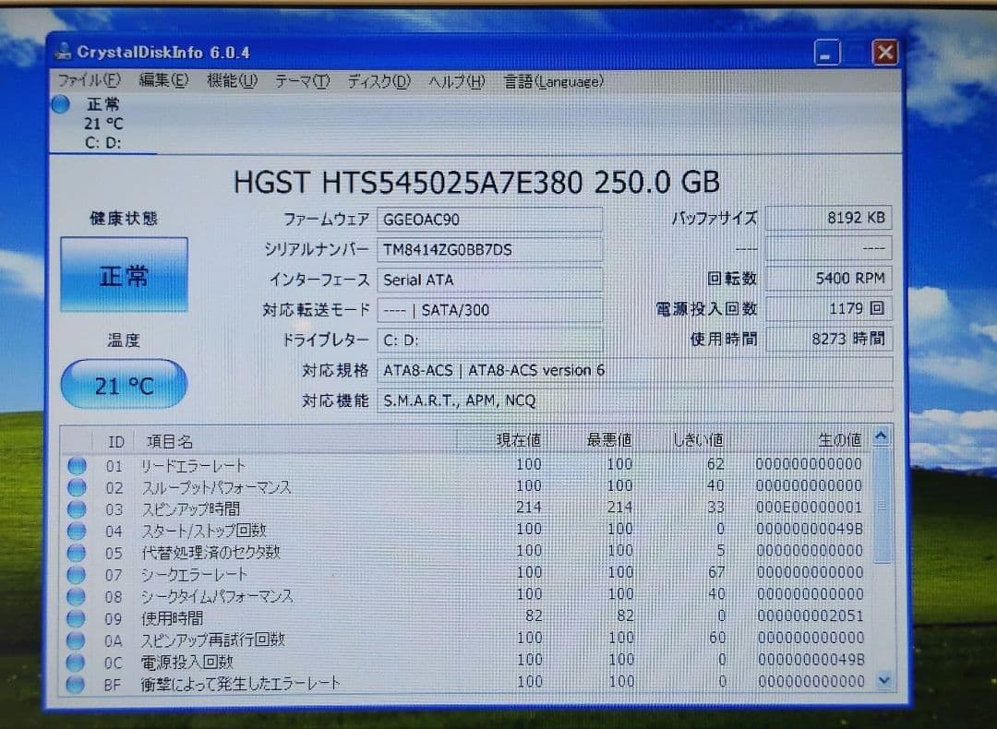Click the status icon for 04 スタート/ストップ回数

pos(77,531)
